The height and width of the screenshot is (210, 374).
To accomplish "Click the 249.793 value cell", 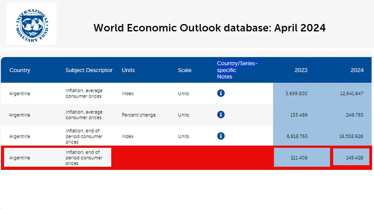I will (354, 115).
